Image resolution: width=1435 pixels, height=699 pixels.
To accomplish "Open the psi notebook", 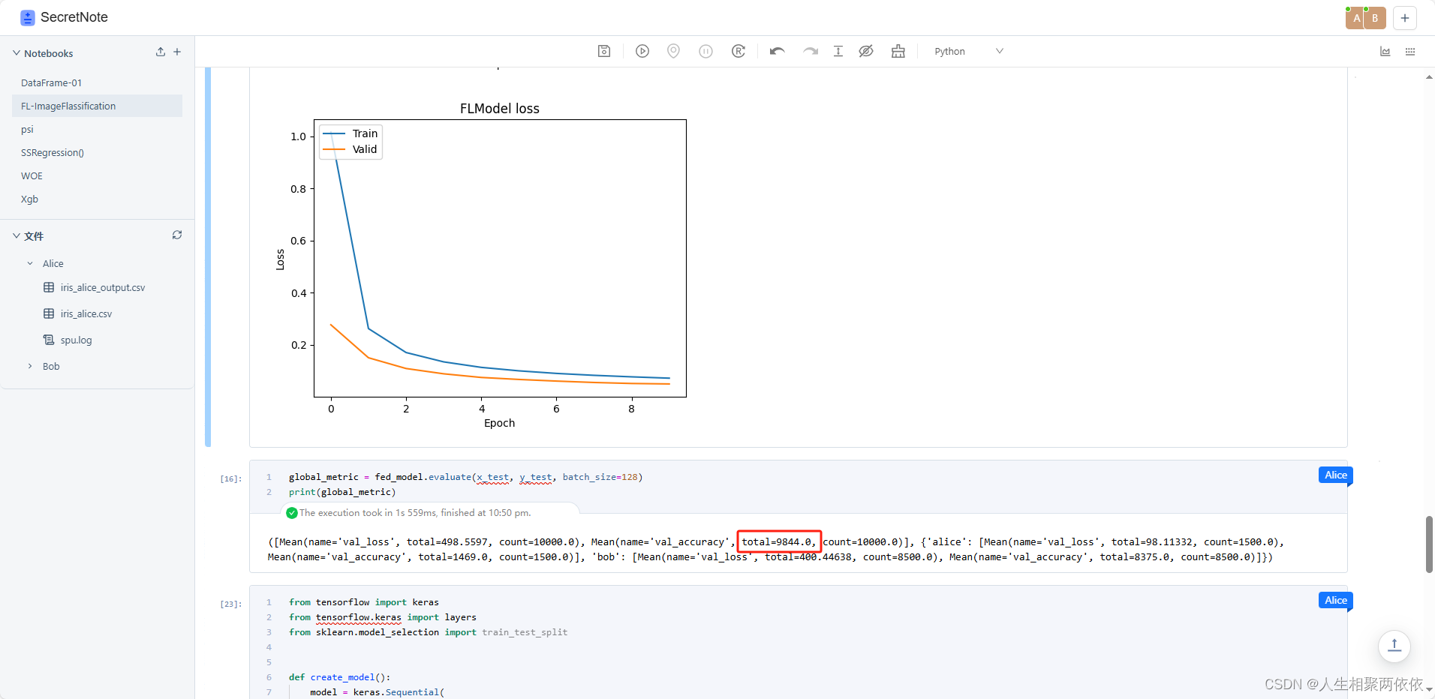I will click(x=97, y=129).
